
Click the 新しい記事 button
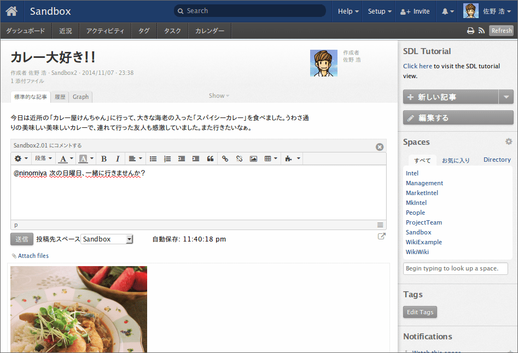pyautogui.click(x=451, y=97)
